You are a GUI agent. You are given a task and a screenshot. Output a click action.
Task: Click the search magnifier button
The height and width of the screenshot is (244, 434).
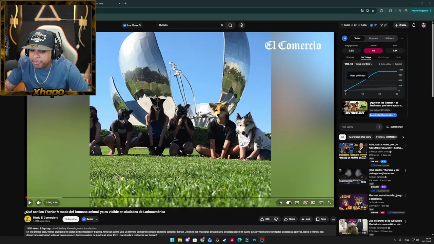pyautogui.click(x=230, y=25)
